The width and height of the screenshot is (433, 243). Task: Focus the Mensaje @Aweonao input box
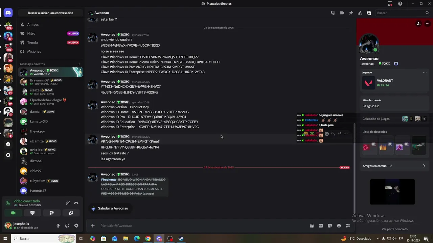click(203, 226)
